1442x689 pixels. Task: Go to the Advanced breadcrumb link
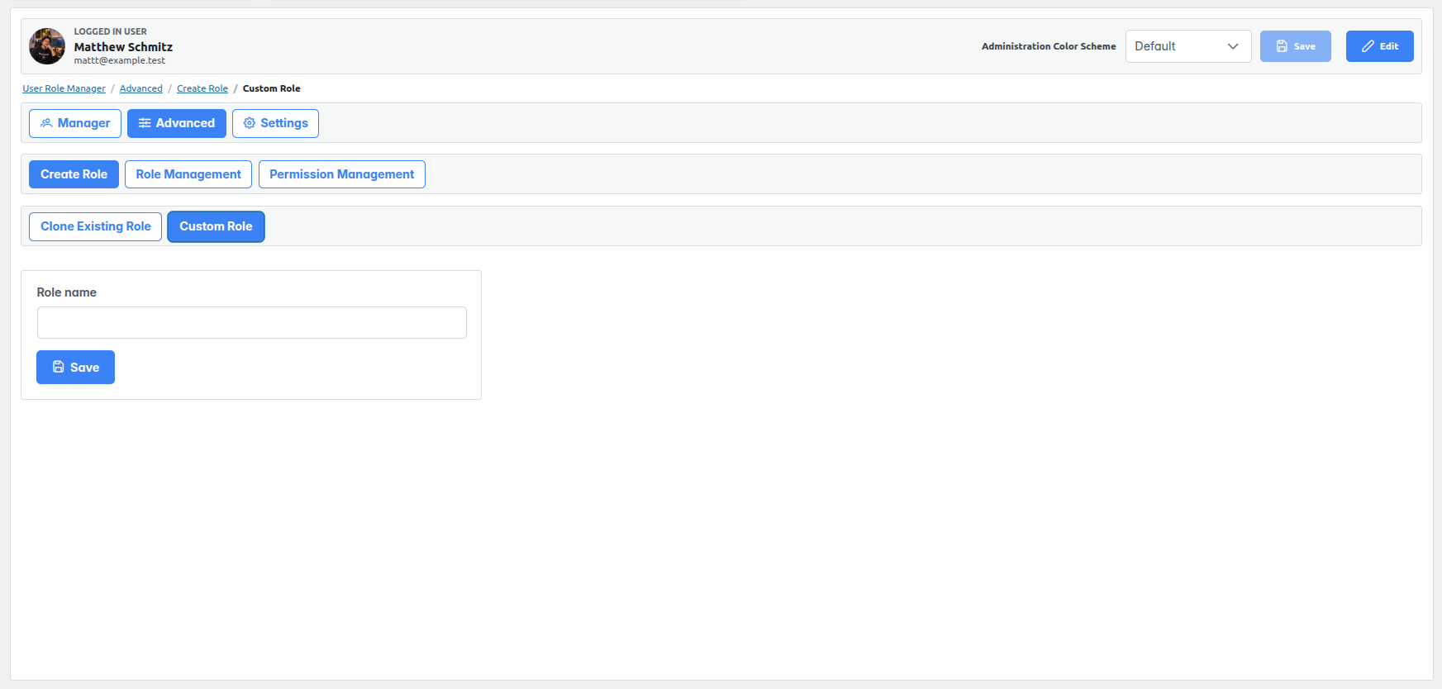point(141,88)
